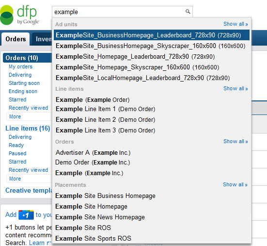This screenshot has height=246, width=267.
Task: Open My orders in sidebar
Action: tap(21, 66)
